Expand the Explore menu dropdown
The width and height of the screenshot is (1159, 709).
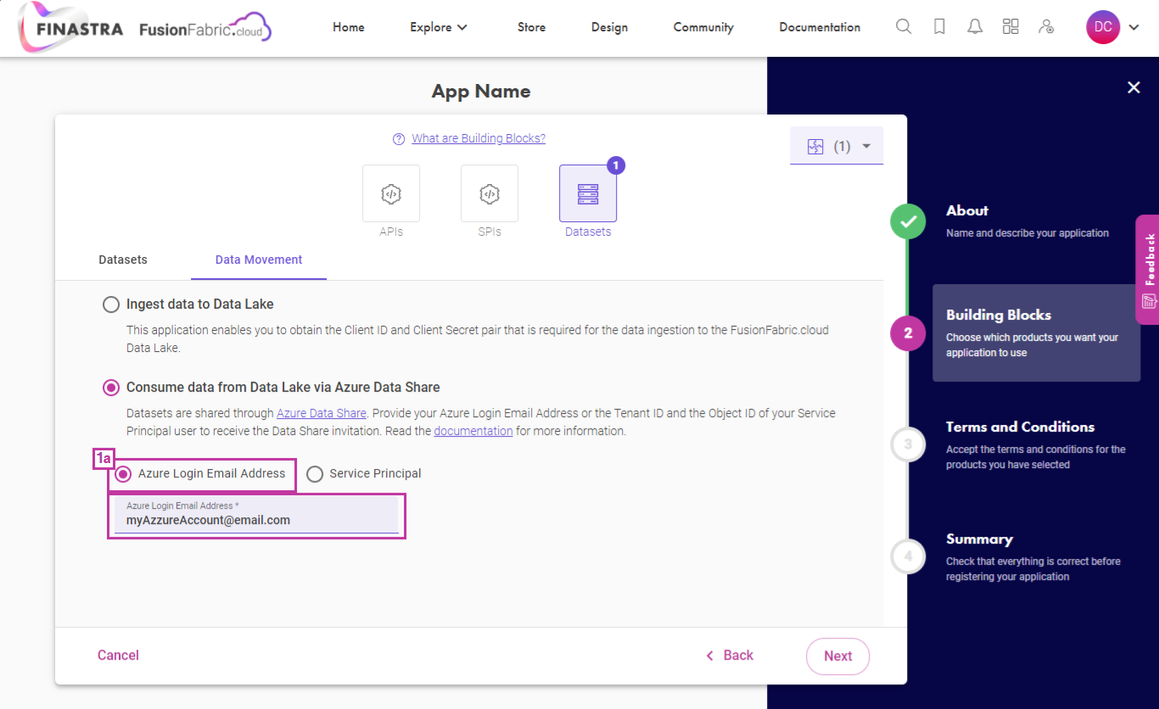pyautogui.click(x=439, y=27)
